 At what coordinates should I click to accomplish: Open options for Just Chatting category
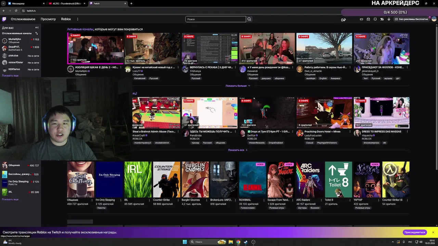92,200
